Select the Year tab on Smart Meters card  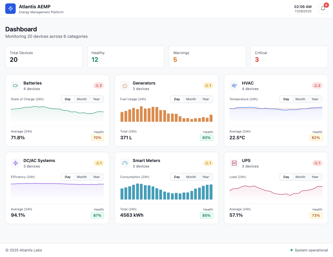tap(205, 177)
